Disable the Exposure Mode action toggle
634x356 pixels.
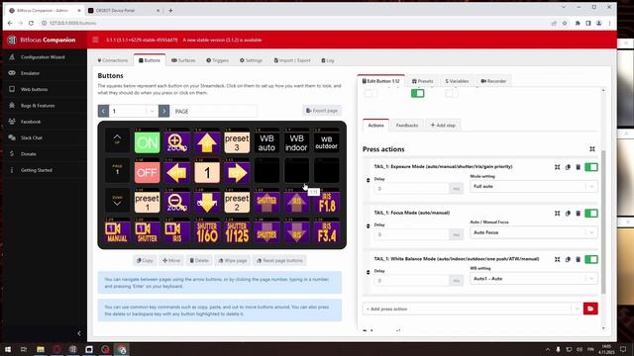pos(591,167)
